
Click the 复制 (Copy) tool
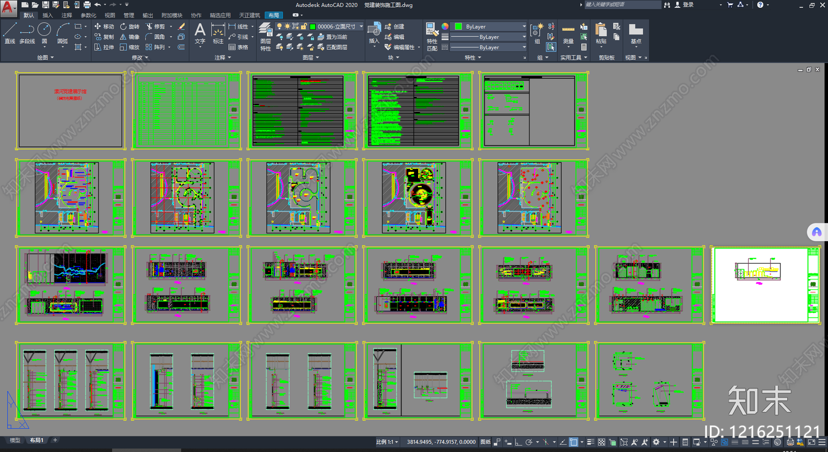point(104,37)
